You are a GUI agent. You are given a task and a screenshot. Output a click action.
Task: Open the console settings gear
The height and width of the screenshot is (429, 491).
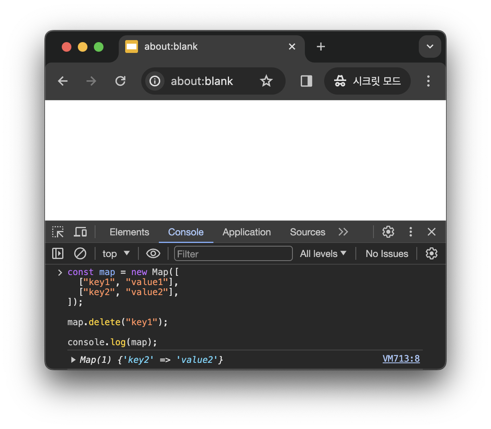[432, 253]
